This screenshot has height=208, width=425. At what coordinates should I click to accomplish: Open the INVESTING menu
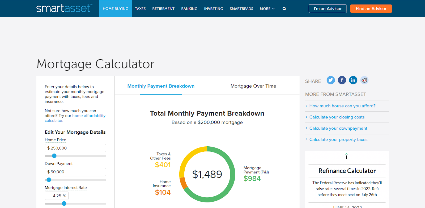214,9
